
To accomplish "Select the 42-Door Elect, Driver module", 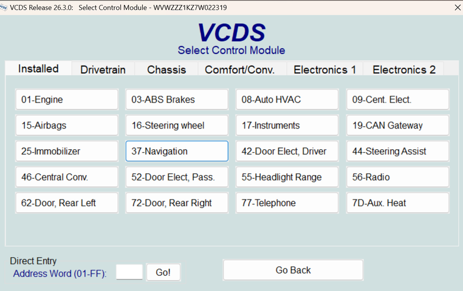I will coord(287,151).
